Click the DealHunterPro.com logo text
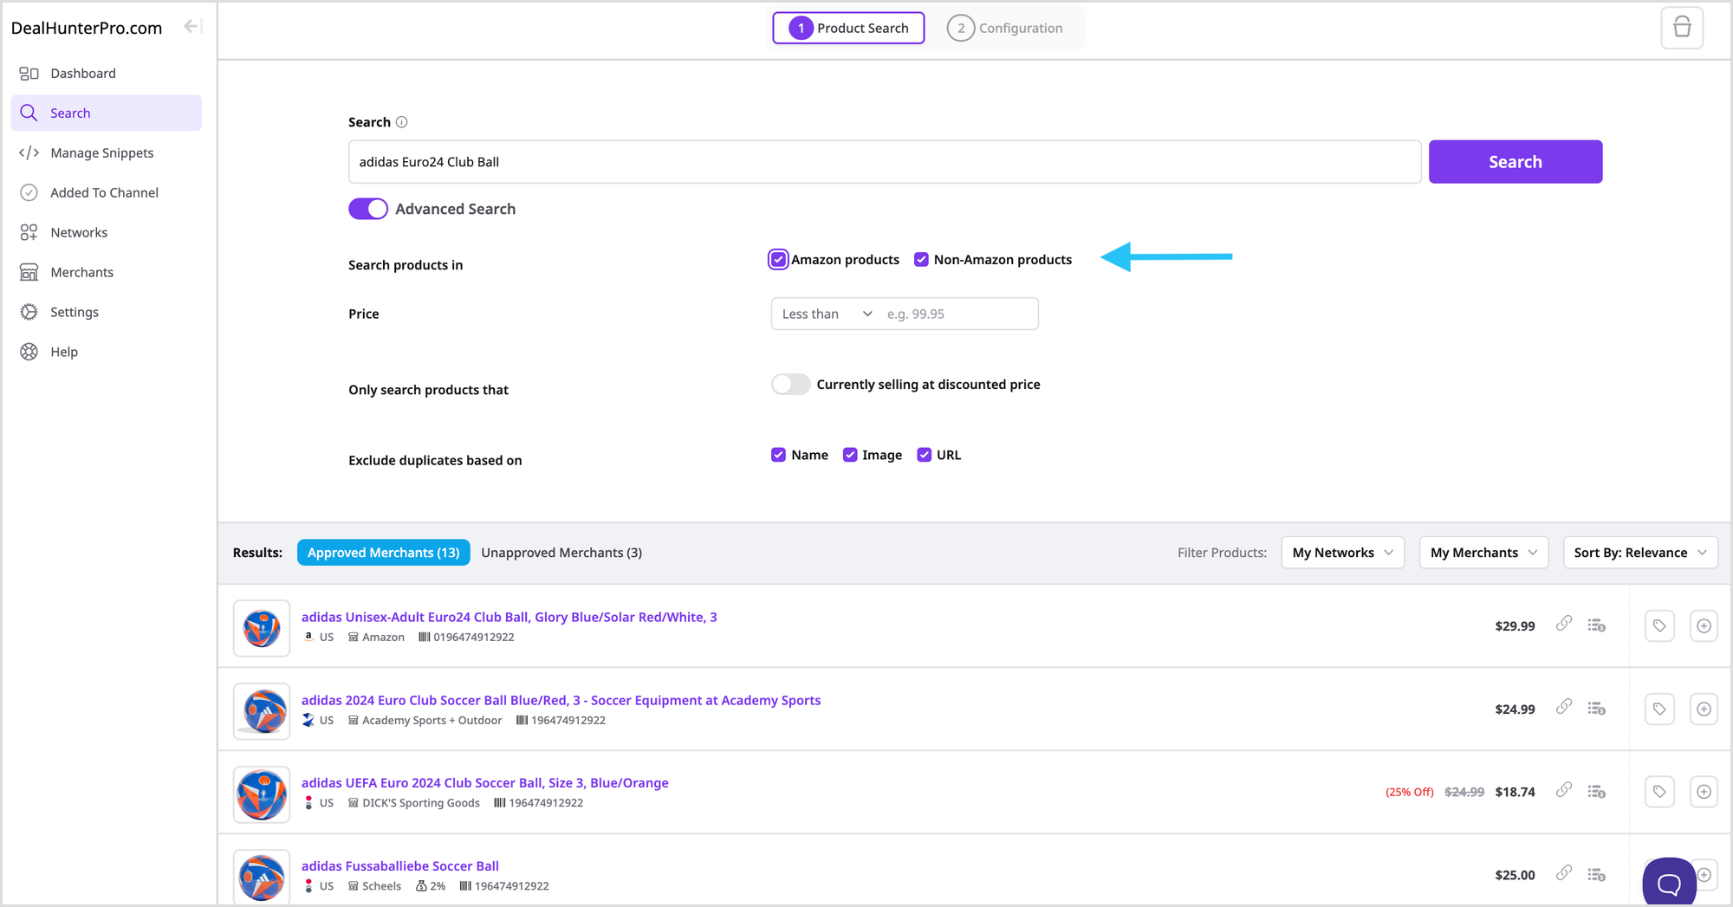Screen dimensions: 1733x907 pyautogui.click(x=87, y=28)
